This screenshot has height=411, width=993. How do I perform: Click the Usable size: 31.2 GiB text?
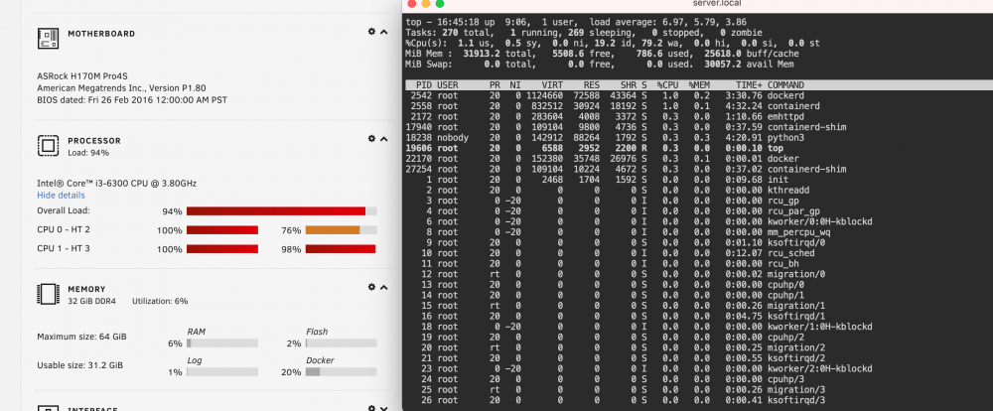click(79, 365)
